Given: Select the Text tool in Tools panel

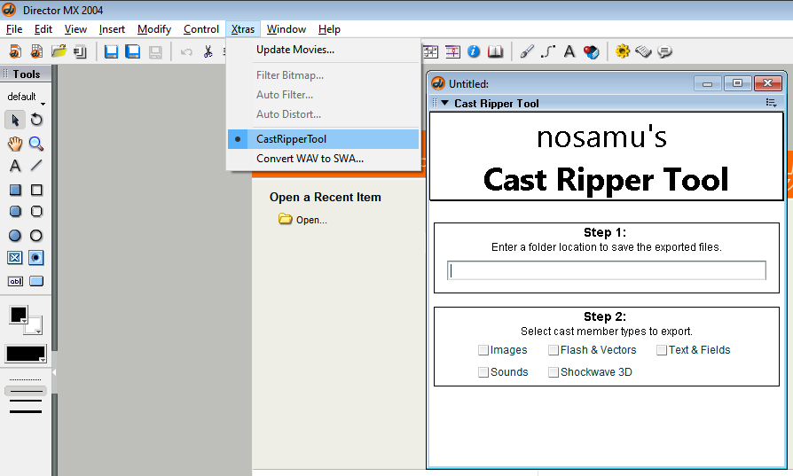Looking at the screenshot, I should 15,166.
